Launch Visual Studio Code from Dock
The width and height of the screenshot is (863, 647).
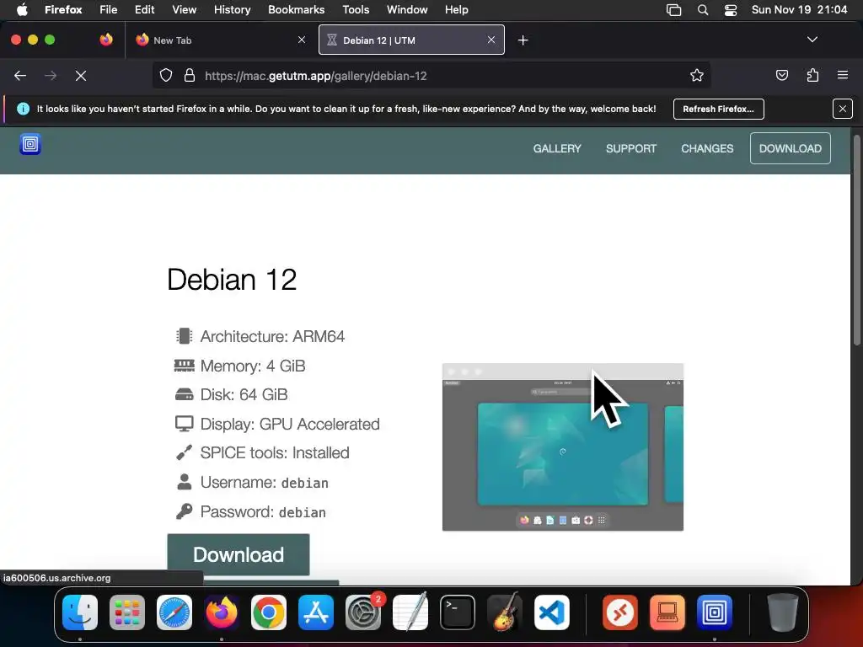pos(551,612)
